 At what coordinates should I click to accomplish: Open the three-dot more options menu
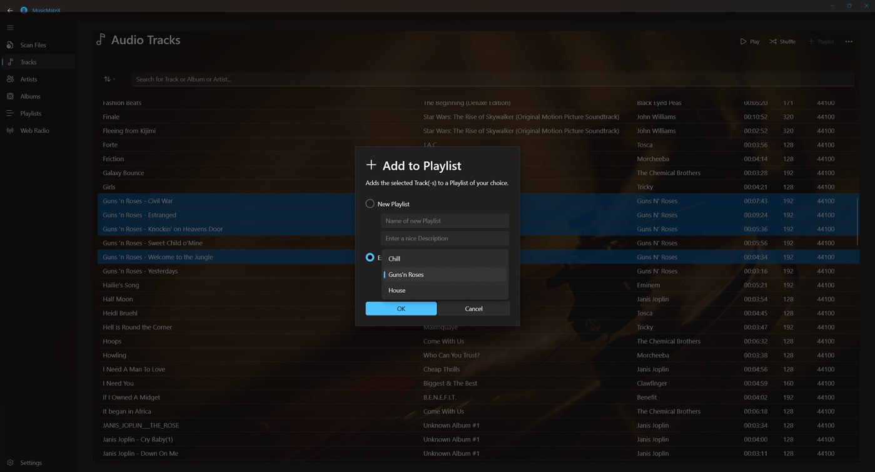849,41
